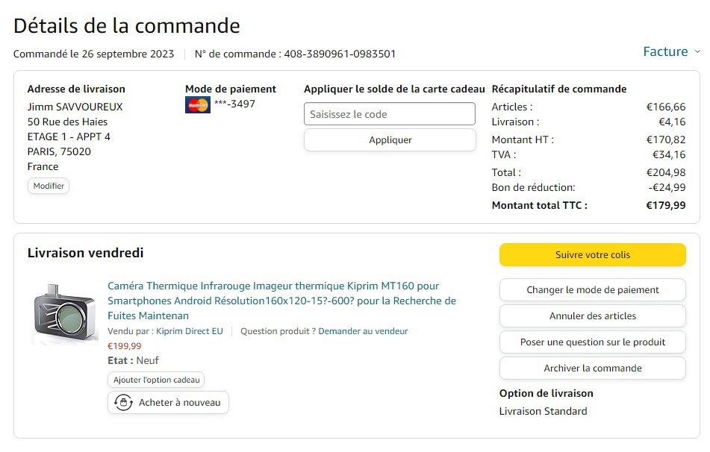Choose Poser une question sur le produit

pos(592,342)
